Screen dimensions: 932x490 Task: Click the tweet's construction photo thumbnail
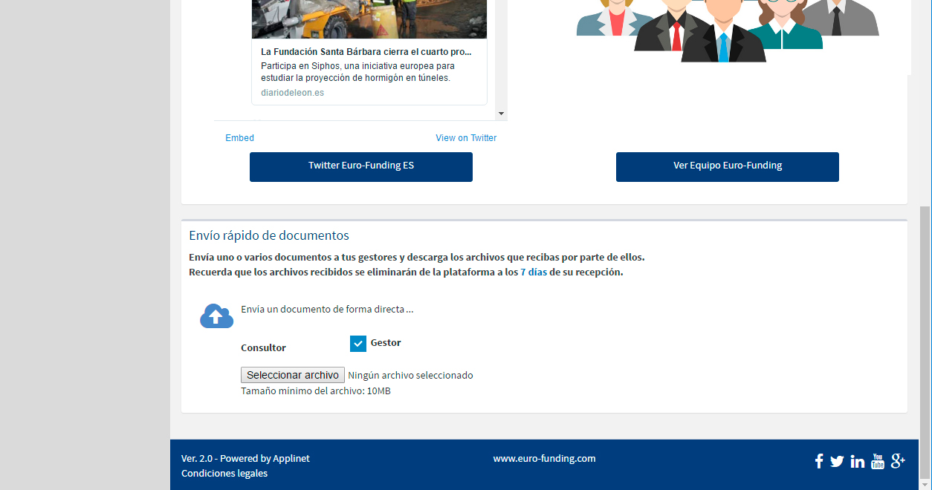click(369, 19)
